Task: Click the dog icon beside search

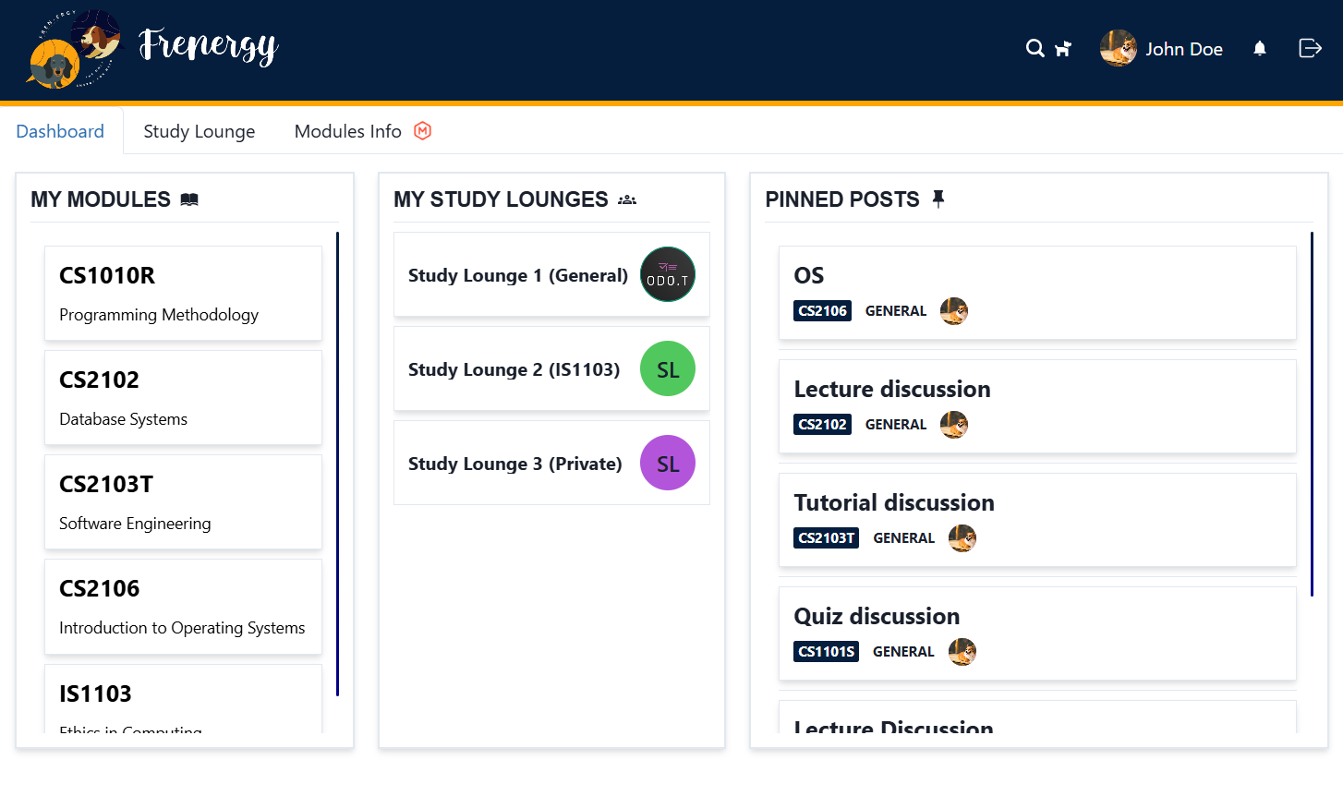Action: coord(1063,48)
